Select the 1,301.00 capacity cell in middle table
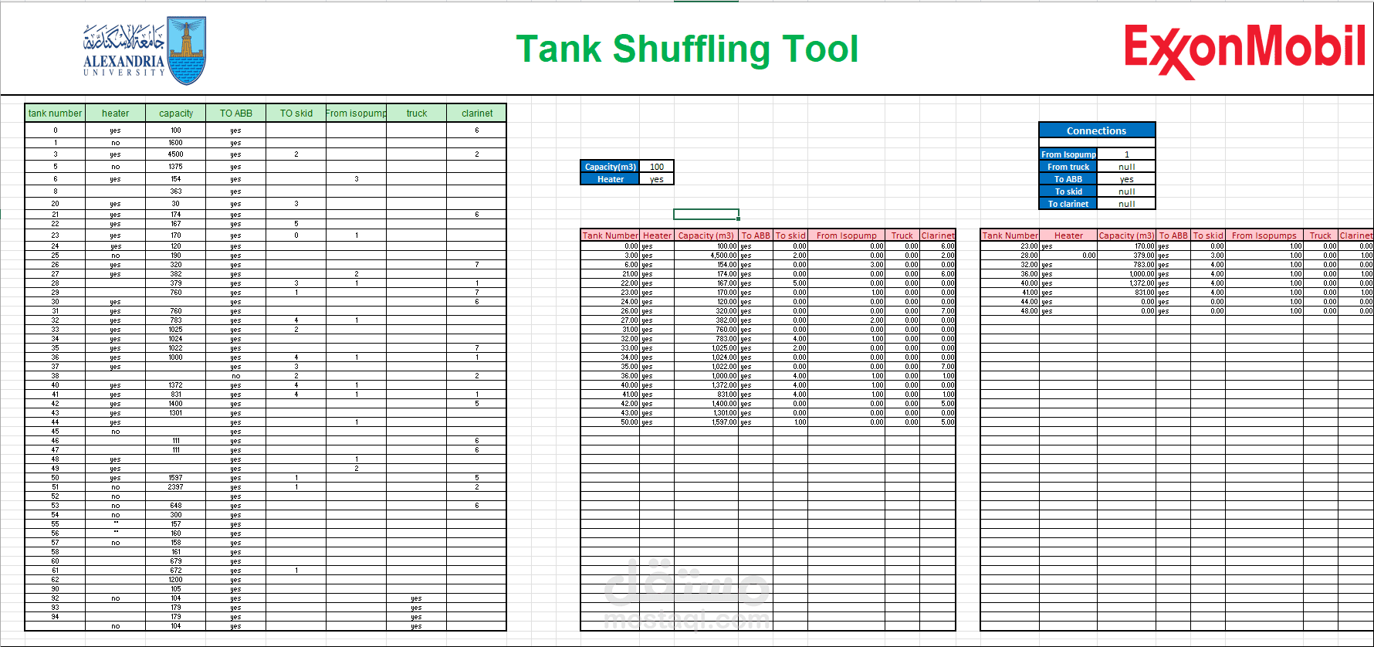Screen dimensions: 1374x647 706,413
